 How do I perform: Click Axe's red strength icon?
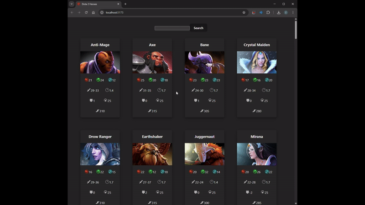pos(139,80)
